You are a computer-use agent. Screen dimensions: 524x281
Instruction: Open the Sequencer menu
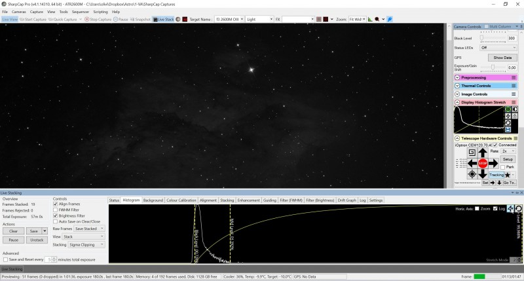[81, 12]
